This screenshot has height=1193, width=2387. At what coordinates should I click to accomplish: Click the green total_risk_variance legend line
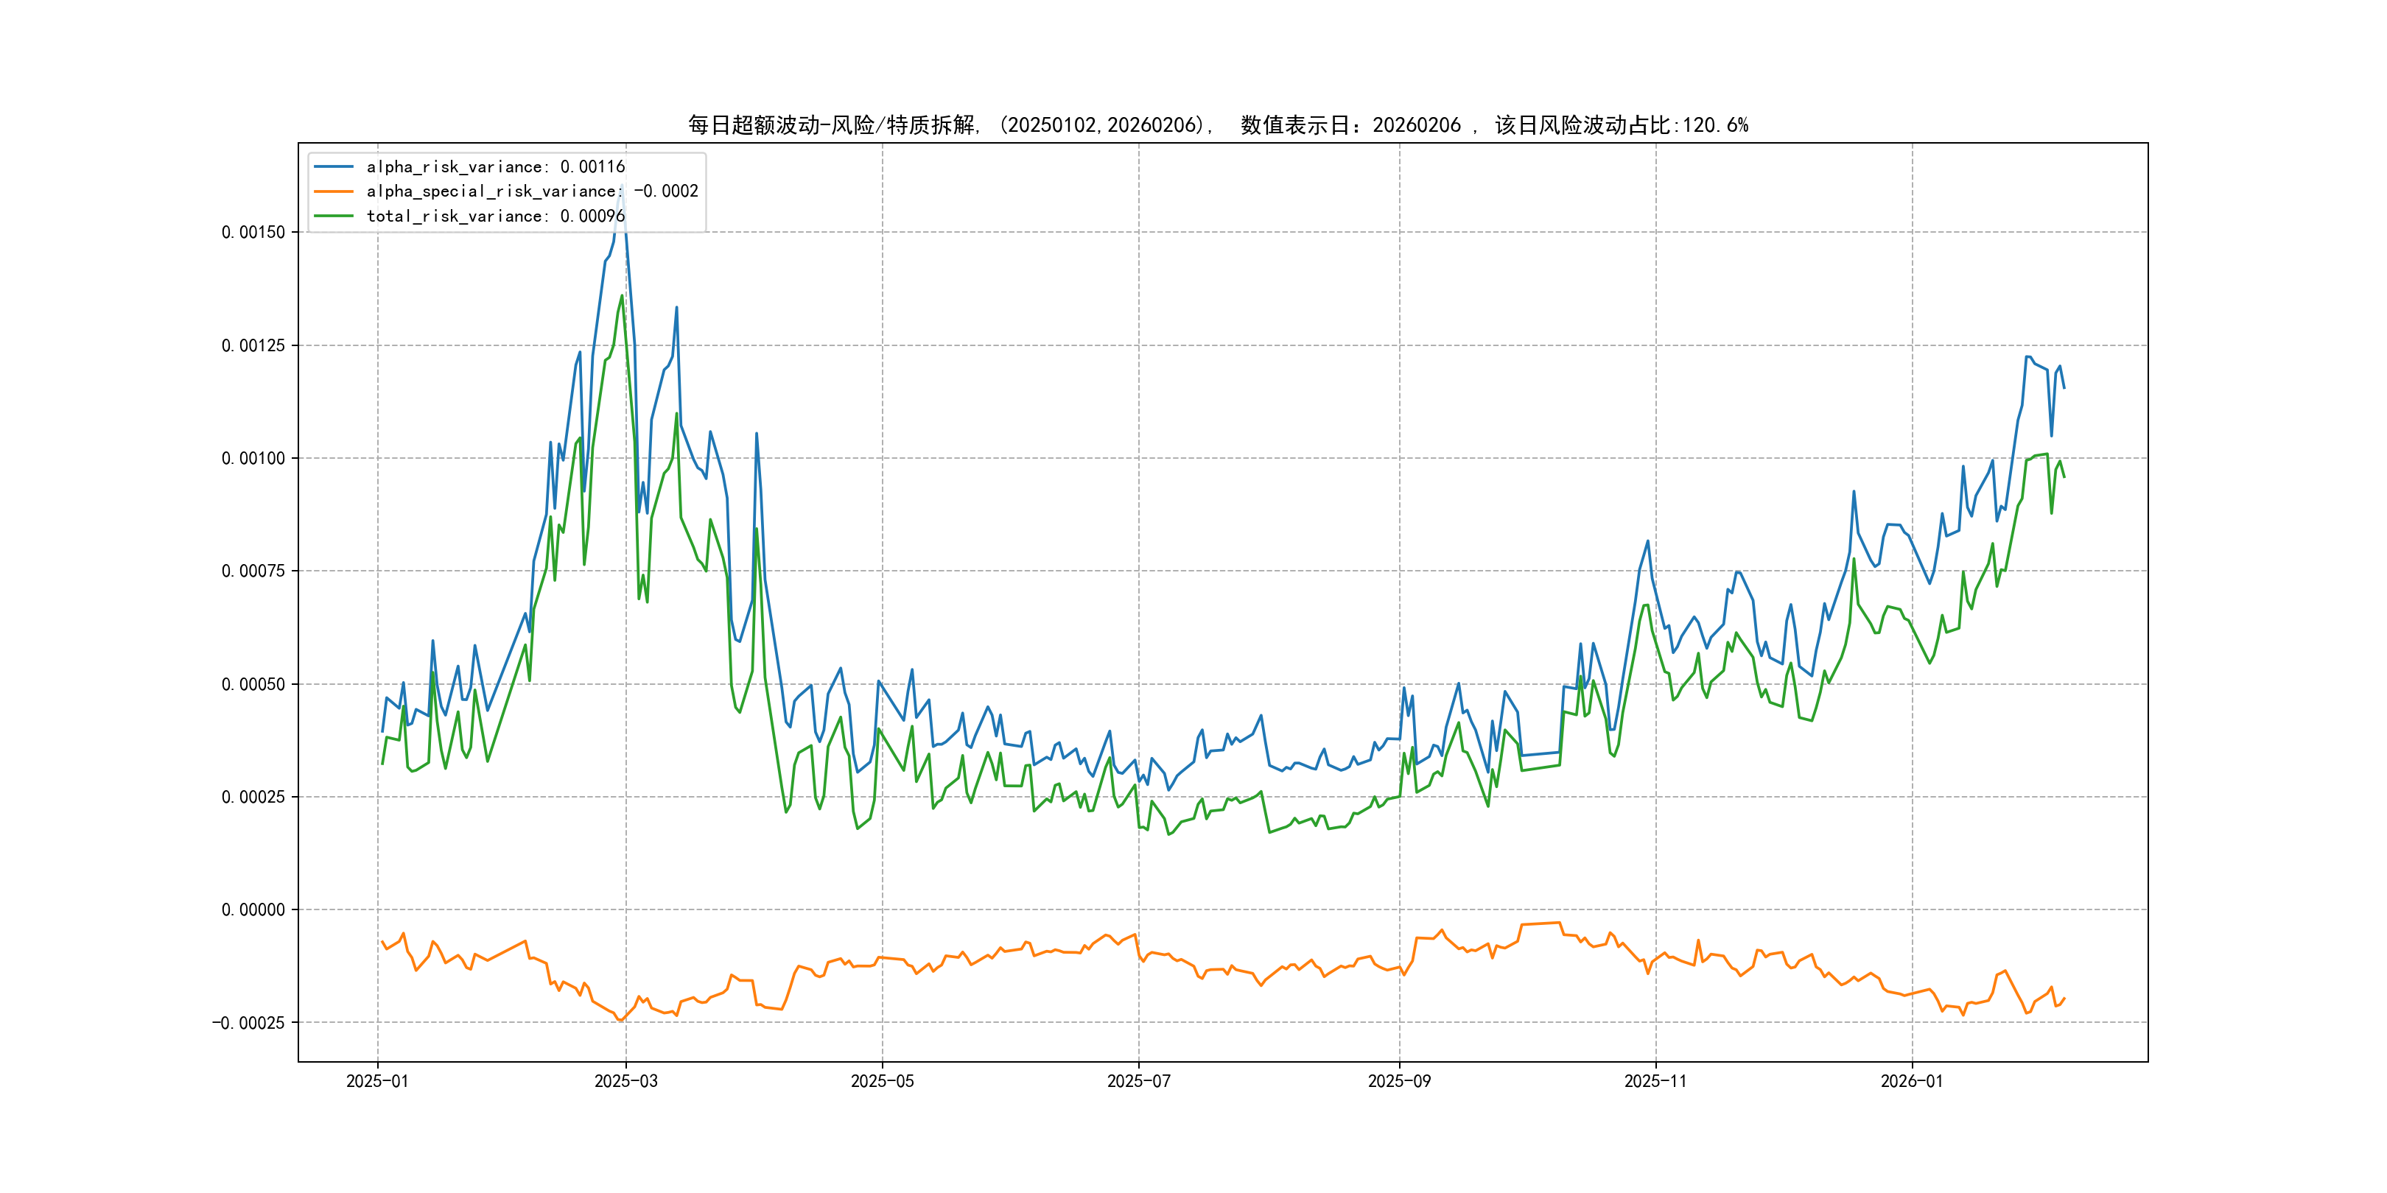[x=334, y=216]
